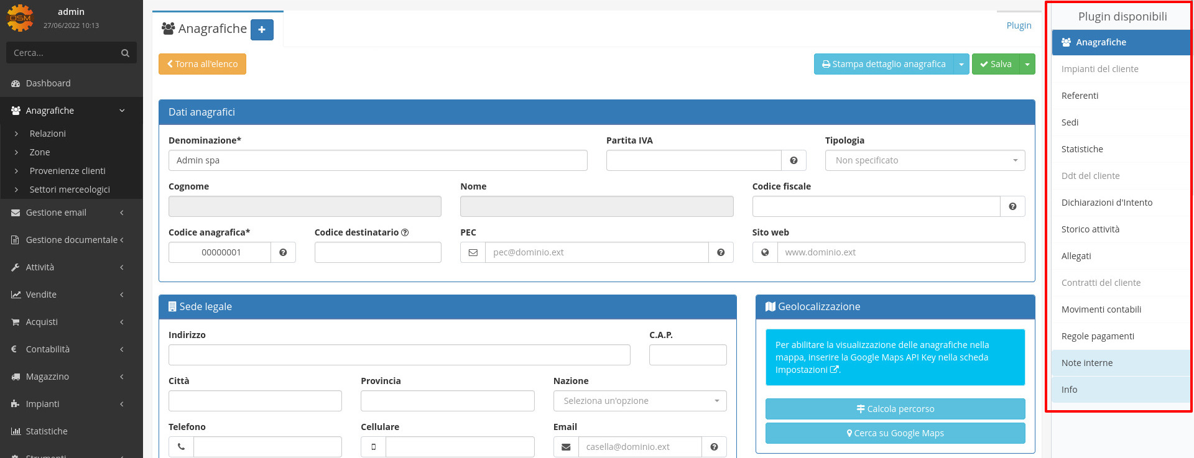The image size is (1194, 458).
Task: Click the search magnifier icon in sidebar
Action: (x=125, y=53)
